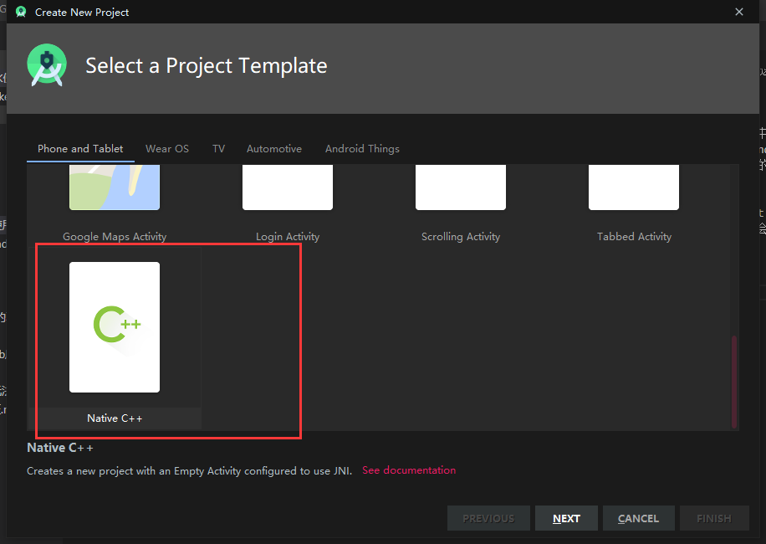Open the Automotive tab
Image resolution: width=766 pixels, height=544 pixels.
point(274,149)
